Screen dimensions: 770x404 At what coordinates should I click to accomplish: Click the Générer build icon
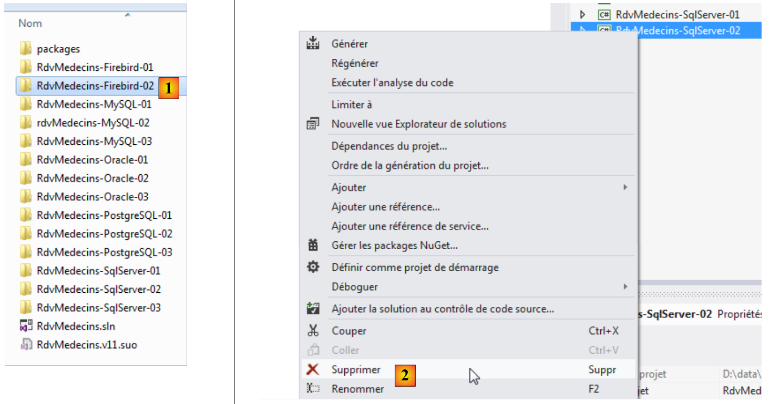313,44
